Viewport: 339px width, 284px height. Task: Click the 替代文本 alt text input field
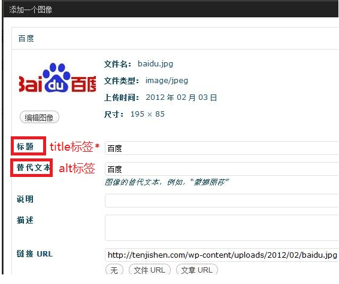click(x=222, y=169)
